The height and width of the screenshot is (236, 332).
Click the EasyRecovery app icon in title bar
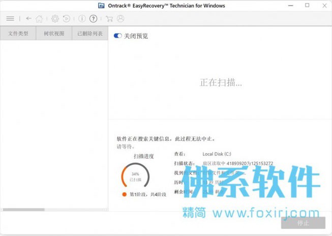click(x=101, y=6)
